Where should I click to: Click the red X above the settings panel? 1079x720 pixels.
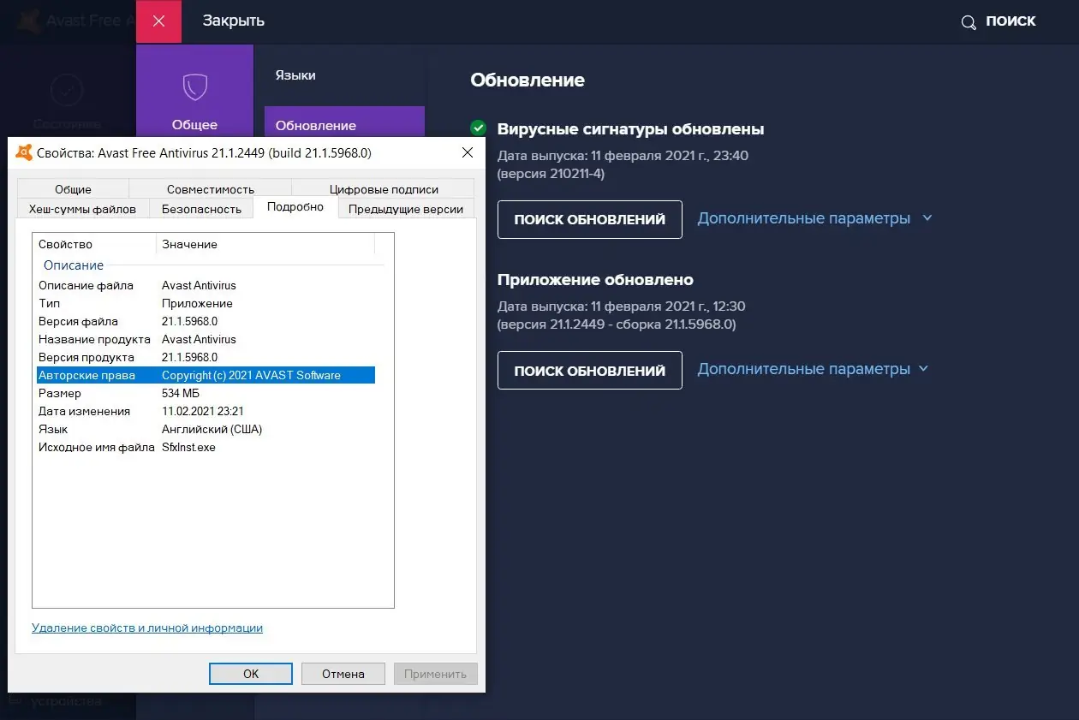pos(158,21)
